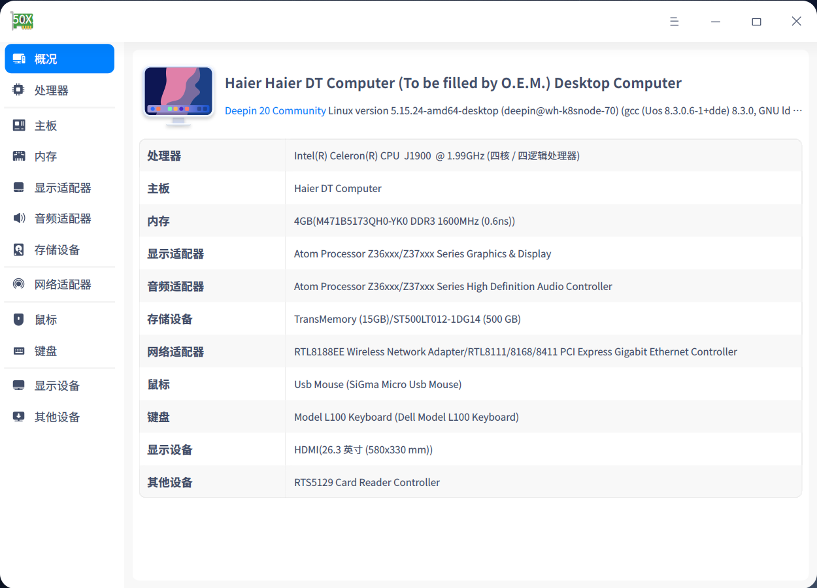Click the 网络适配器 network icon

[18, 284]
